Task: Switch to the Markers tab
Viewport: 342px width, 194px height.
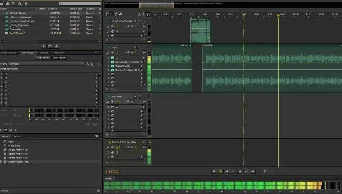Action: (x=44, y=53)
